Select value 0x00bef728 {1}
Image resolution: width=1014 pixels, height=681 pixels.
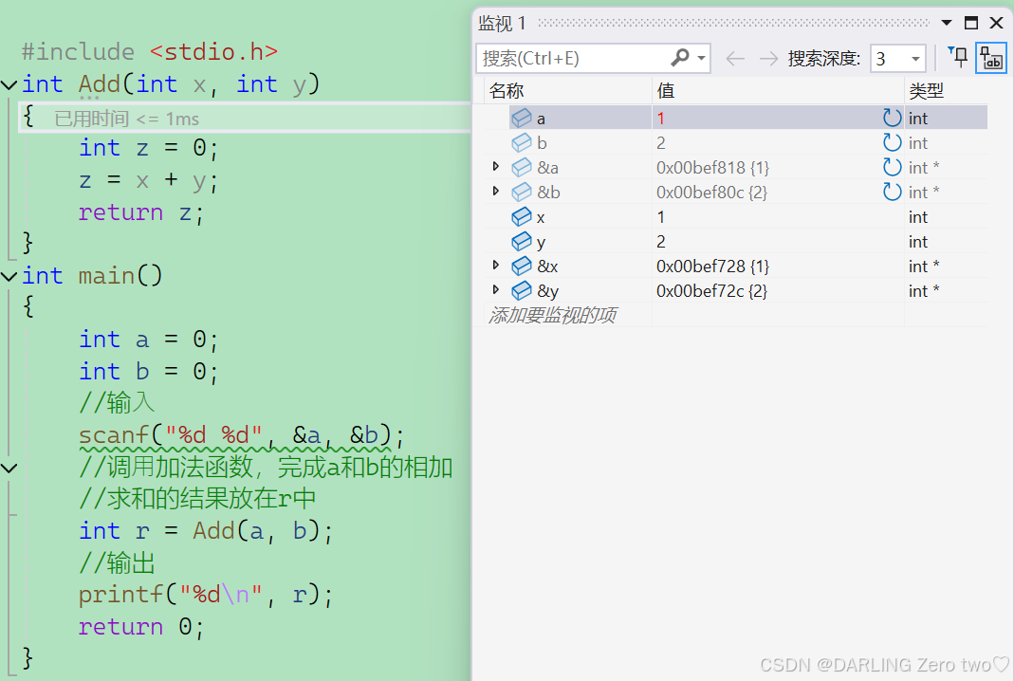[x=712, y=266]
